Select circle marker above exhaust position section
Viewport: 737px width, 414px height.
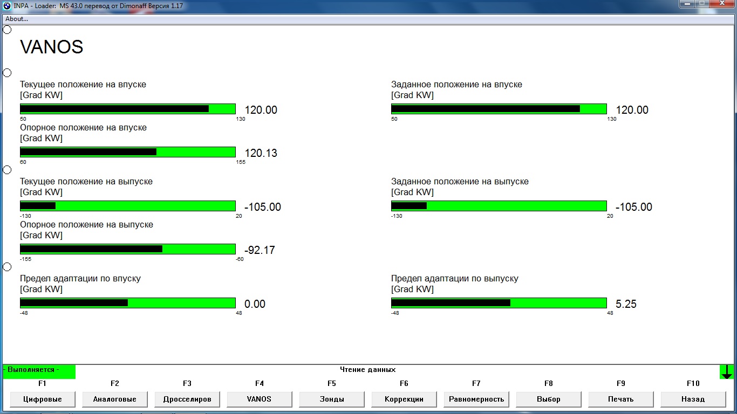pos(7,170)
